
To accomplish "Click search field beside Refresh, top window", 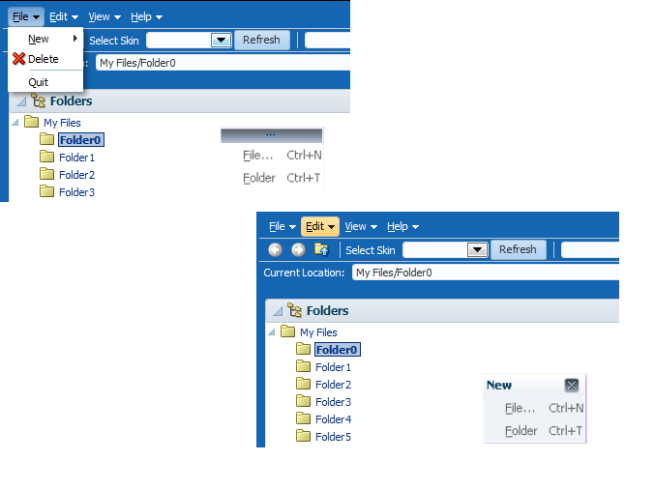I will point(327,41).
